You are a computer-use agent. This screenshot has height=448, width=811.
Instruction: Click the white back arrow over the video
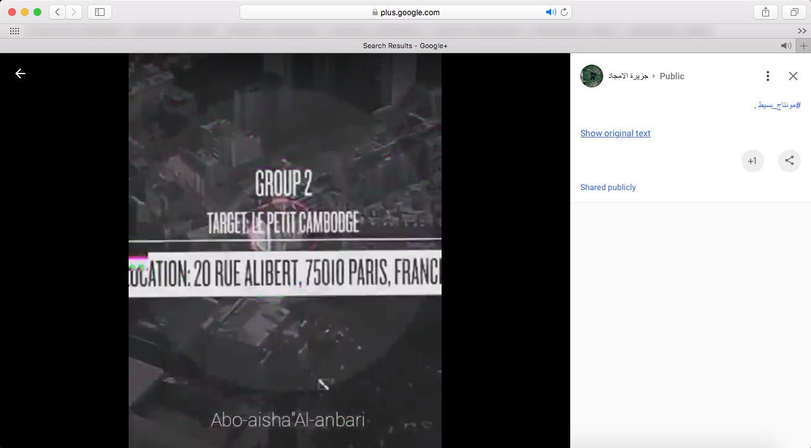click(20, 74)
